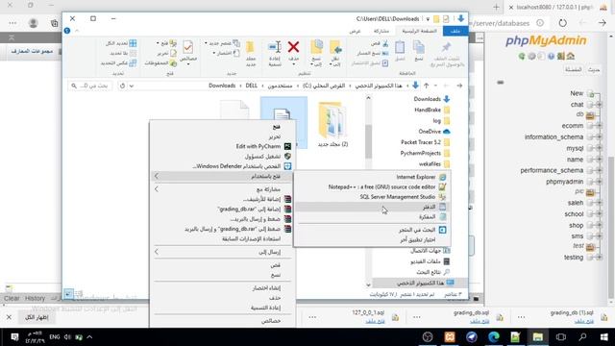
Task: Click Open file link under 127_0_0_1.sql
Action: [x=375, y=321]
